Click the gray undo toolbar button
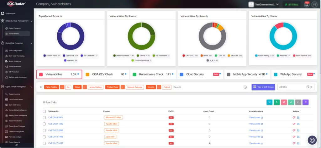This screenshot has width=321, height=148. pos(298,102)
